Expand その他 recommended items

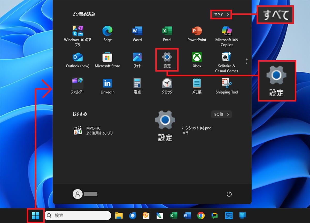coord(221,114)
